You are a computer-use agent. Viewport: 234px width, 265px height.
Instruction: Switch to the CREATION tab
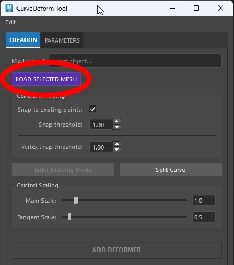[23, 40]
